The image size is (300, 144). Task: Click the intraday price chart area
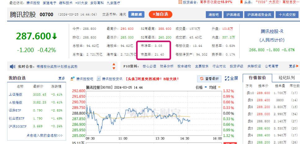pyautogui.click(x=154, y=113)
